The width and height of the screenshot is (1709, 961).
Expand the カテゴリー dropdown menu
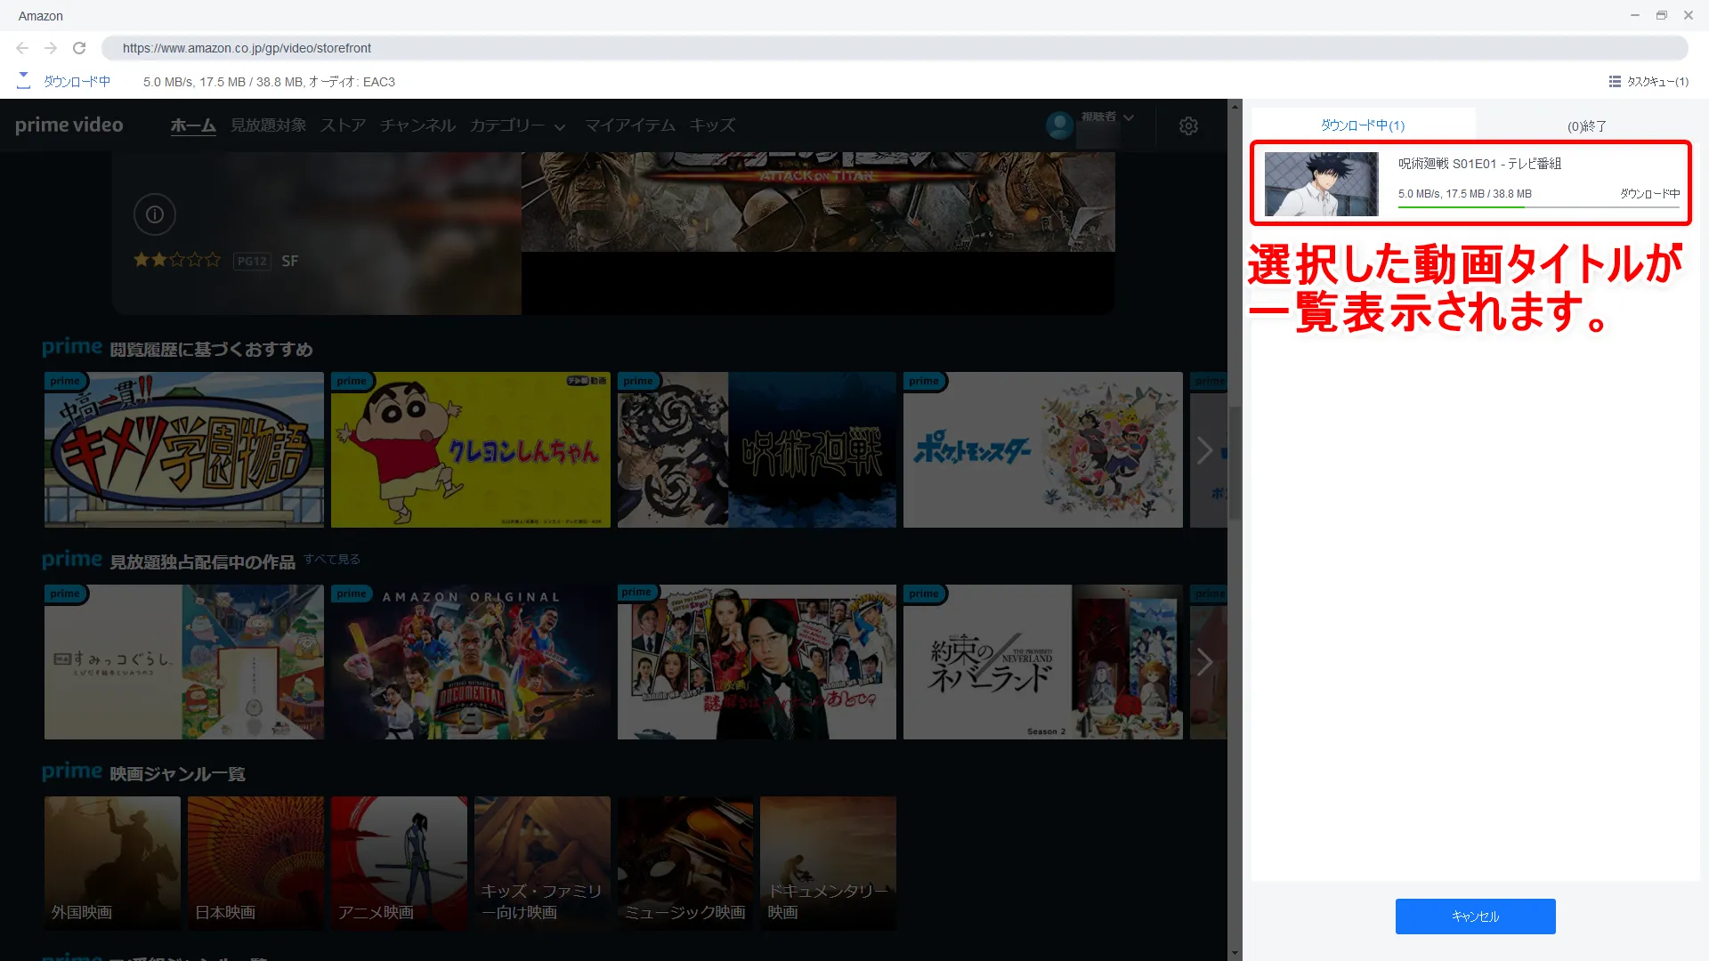click(x=518, y=125)
